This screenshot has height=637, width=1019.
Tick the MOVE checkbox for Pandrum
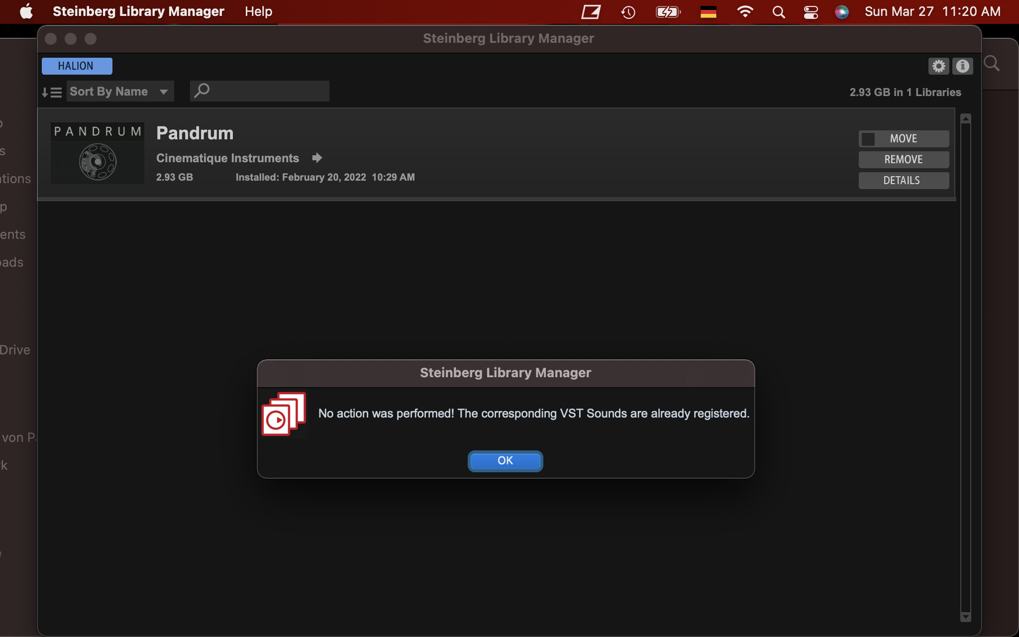(x=868, y=139)
